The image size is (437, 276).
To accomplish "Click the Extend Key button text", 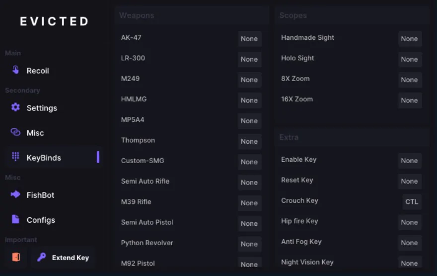I will click(71, 258).
